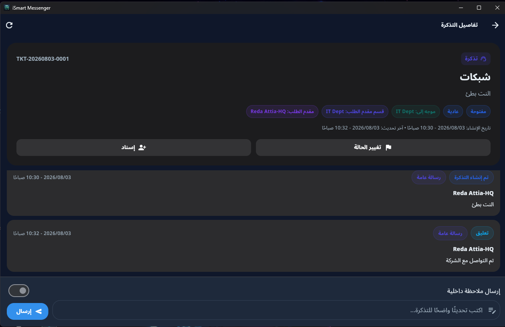Click the flag icon on تغيير الحالة

tap(388, 148)
